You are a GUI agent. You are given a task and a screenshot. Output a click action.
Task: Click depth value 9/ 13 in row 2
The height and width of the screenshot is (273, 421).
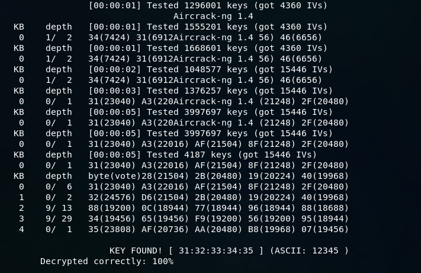coord(59,208)
